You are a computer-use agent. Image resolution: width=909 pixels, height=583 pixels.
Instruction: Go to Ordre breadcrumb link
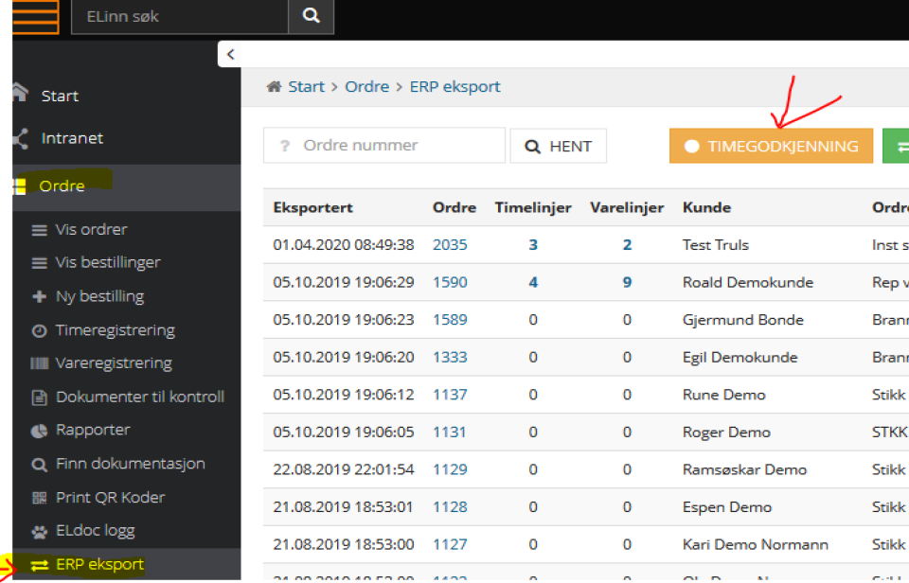pyautogui.click(x=367, y=87)
